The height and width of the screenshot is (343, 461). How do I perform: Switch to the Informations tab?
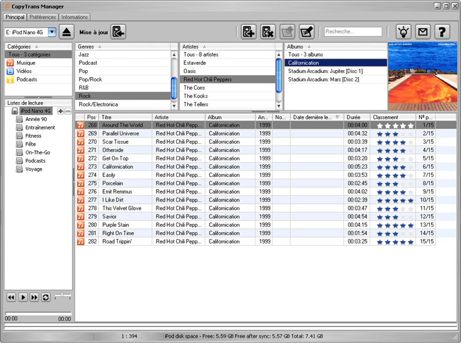point(74,17)
